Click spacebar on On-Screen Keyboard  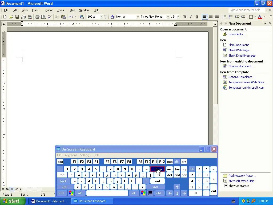click(107, 193)
